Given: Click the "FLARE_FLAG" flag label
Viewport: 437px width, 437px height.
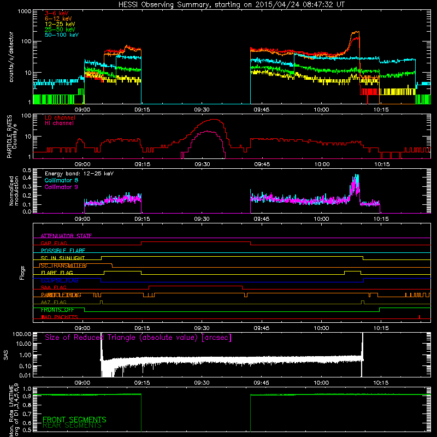Looking at the screenshot, I should tap(57, 273).
